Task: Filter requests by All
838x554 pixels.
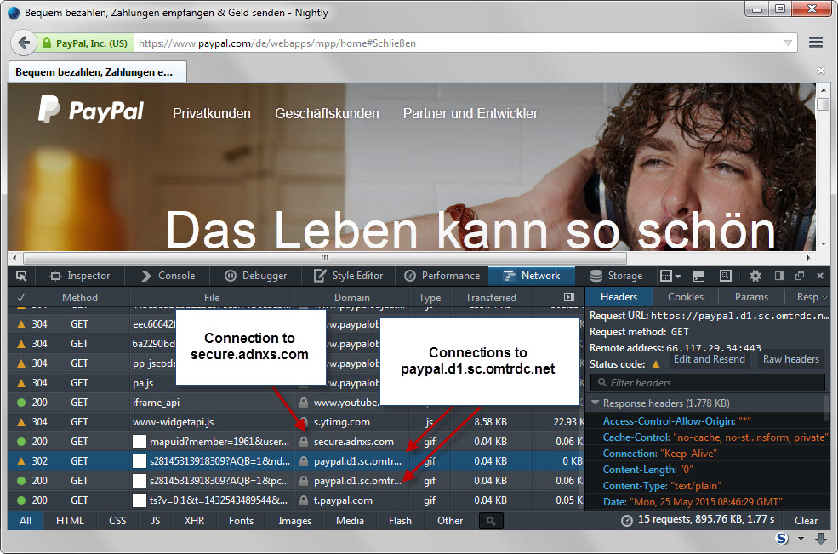Action: 26,520
